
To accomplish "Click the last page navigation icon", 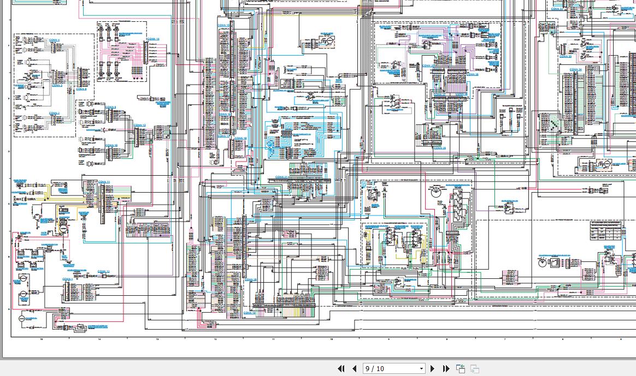I will (446, 369).
